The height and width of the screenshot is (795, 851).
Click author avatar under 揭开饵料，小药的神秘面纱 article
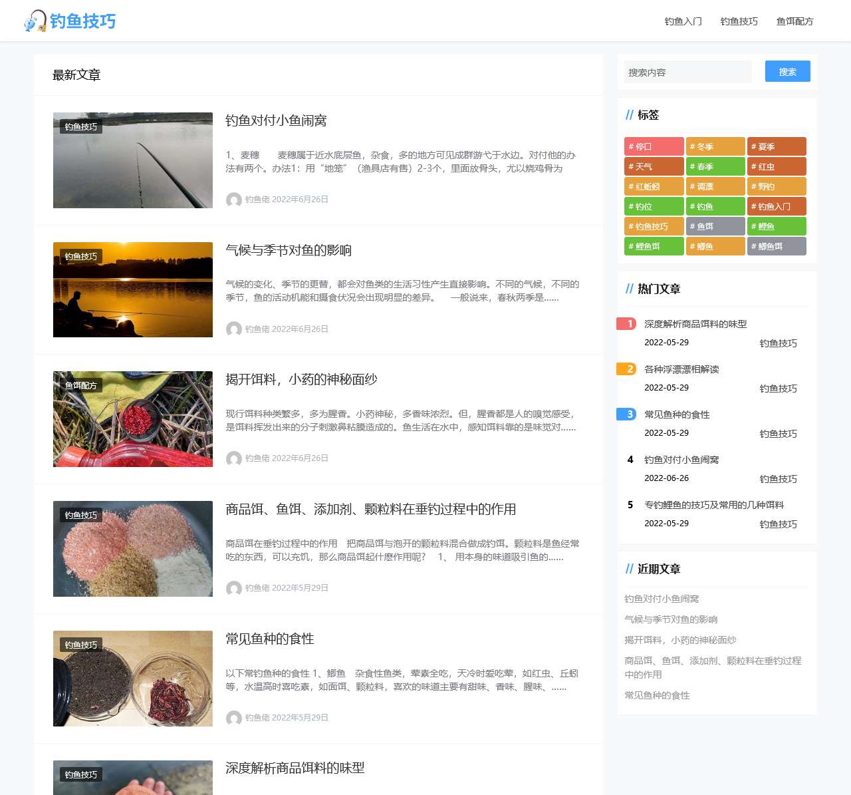click(233, 458)
